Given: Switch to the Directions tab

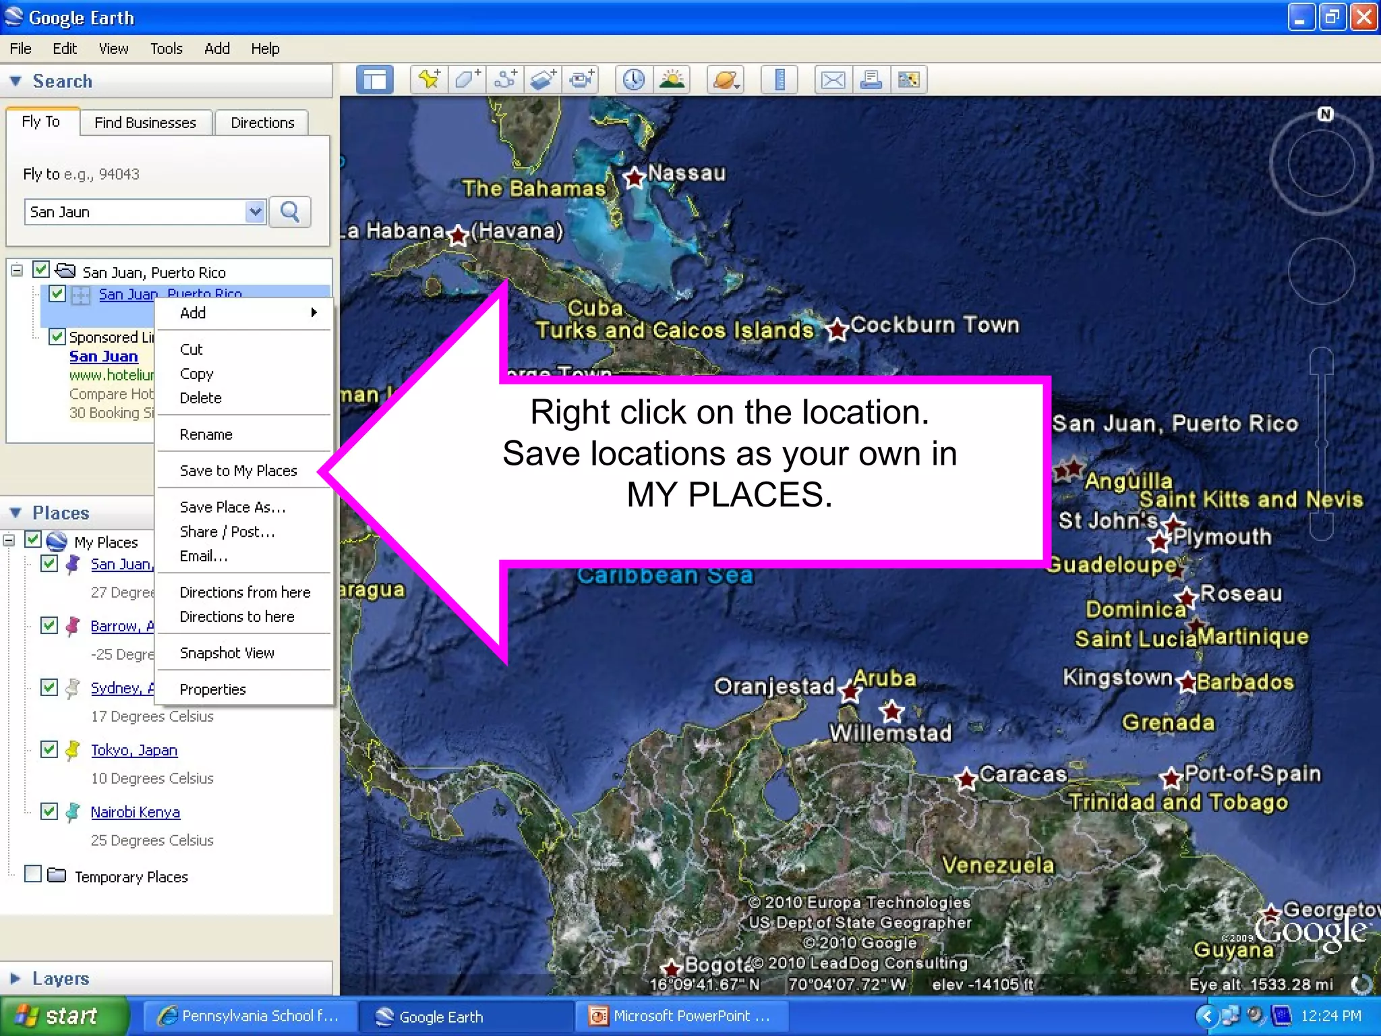Looking at the screenshot, I should (263, 123).
